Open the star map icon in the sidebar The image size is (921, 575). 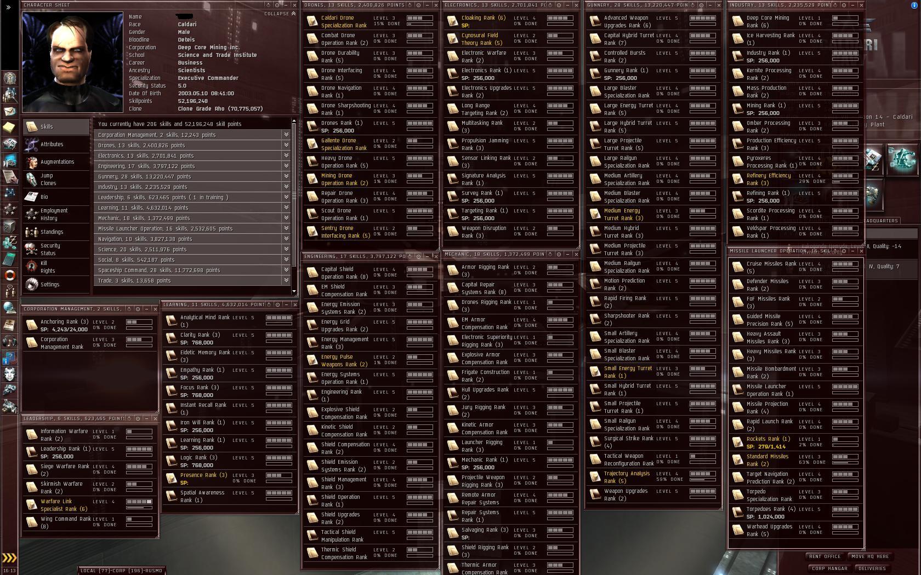pyautogui.click(x=9, y=193)
